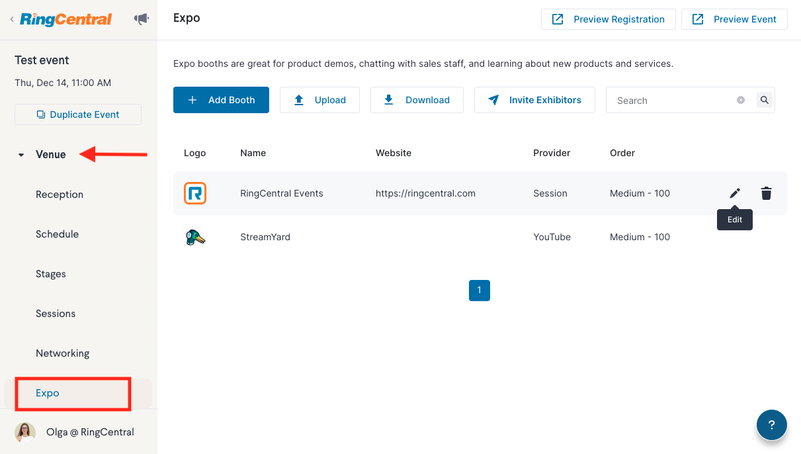The height and width of the screenshot is (454, 801).
Task: Open the help question mark bubble
Action: pyautogui.click(x=772, y=425)
